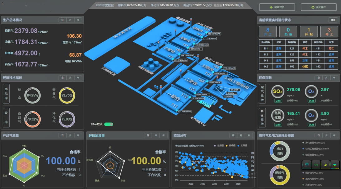Viewport: 341px width, 189px height.
Task: Click the shirt skin icon in floating toolbar
Action: [335, 164]
